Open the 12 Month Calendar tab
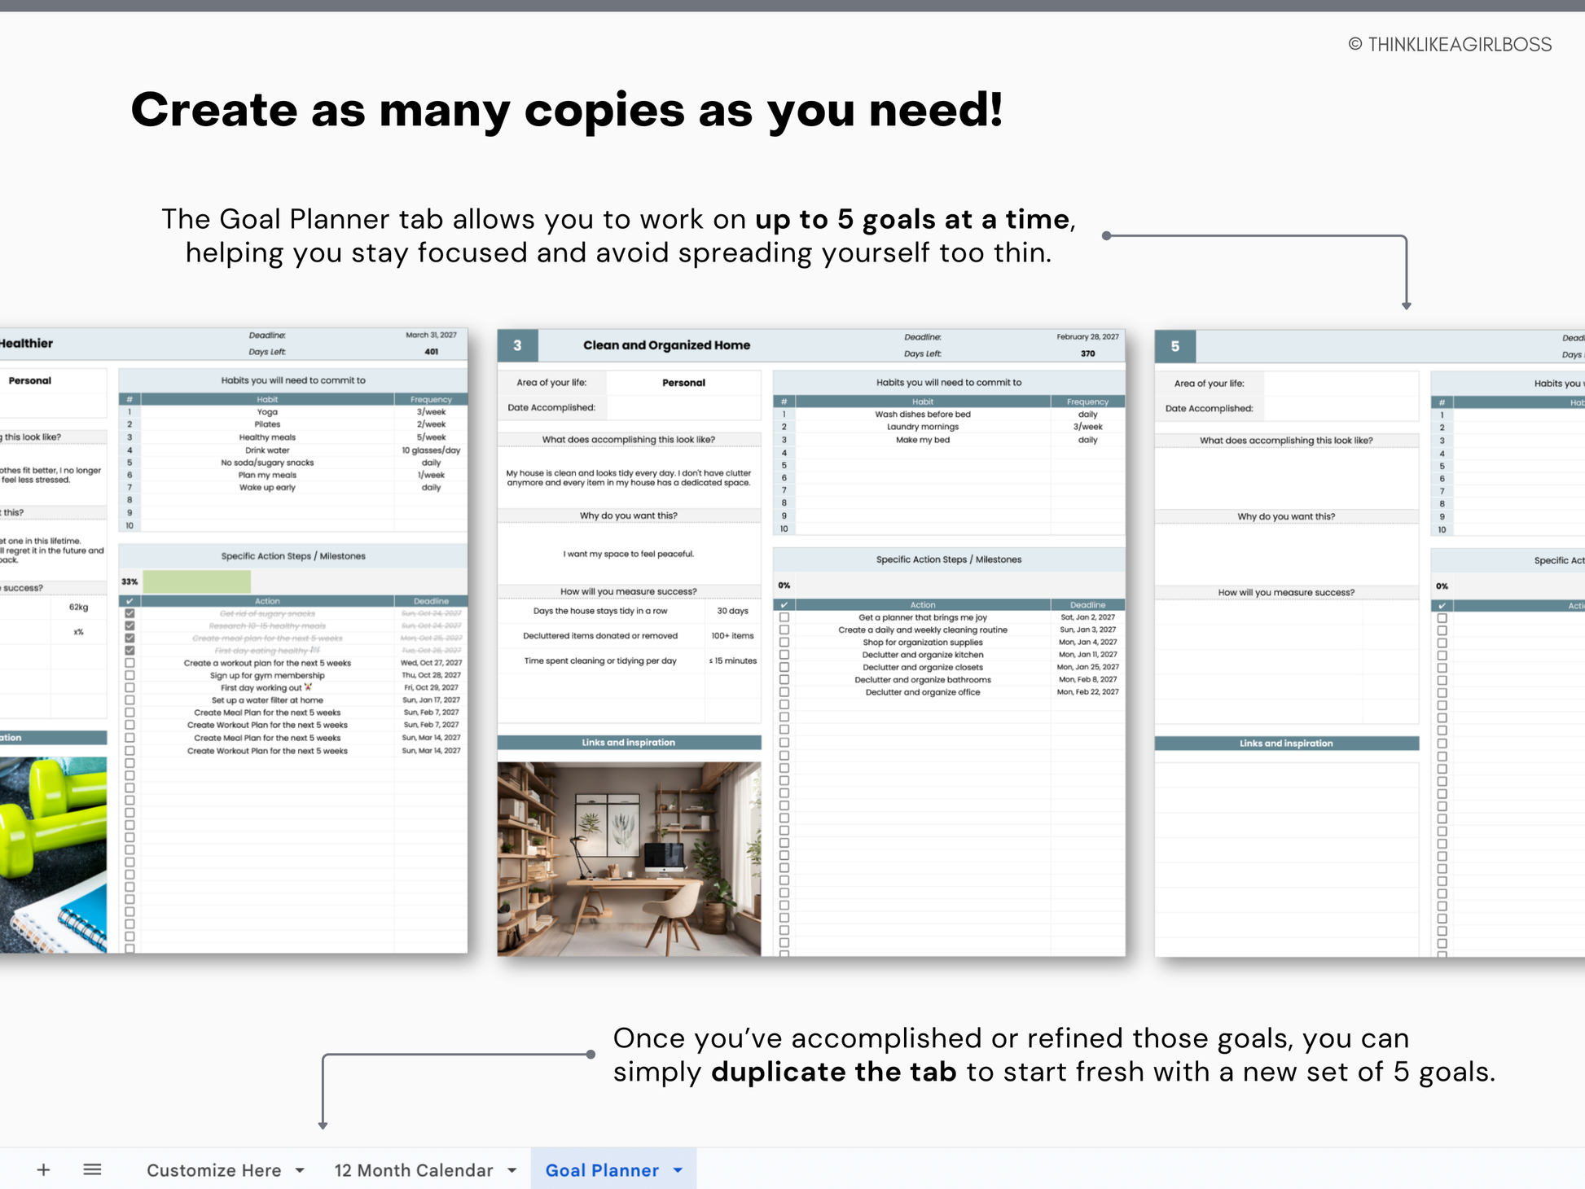This screenshot has width=1585, height=1189. 413,1170
